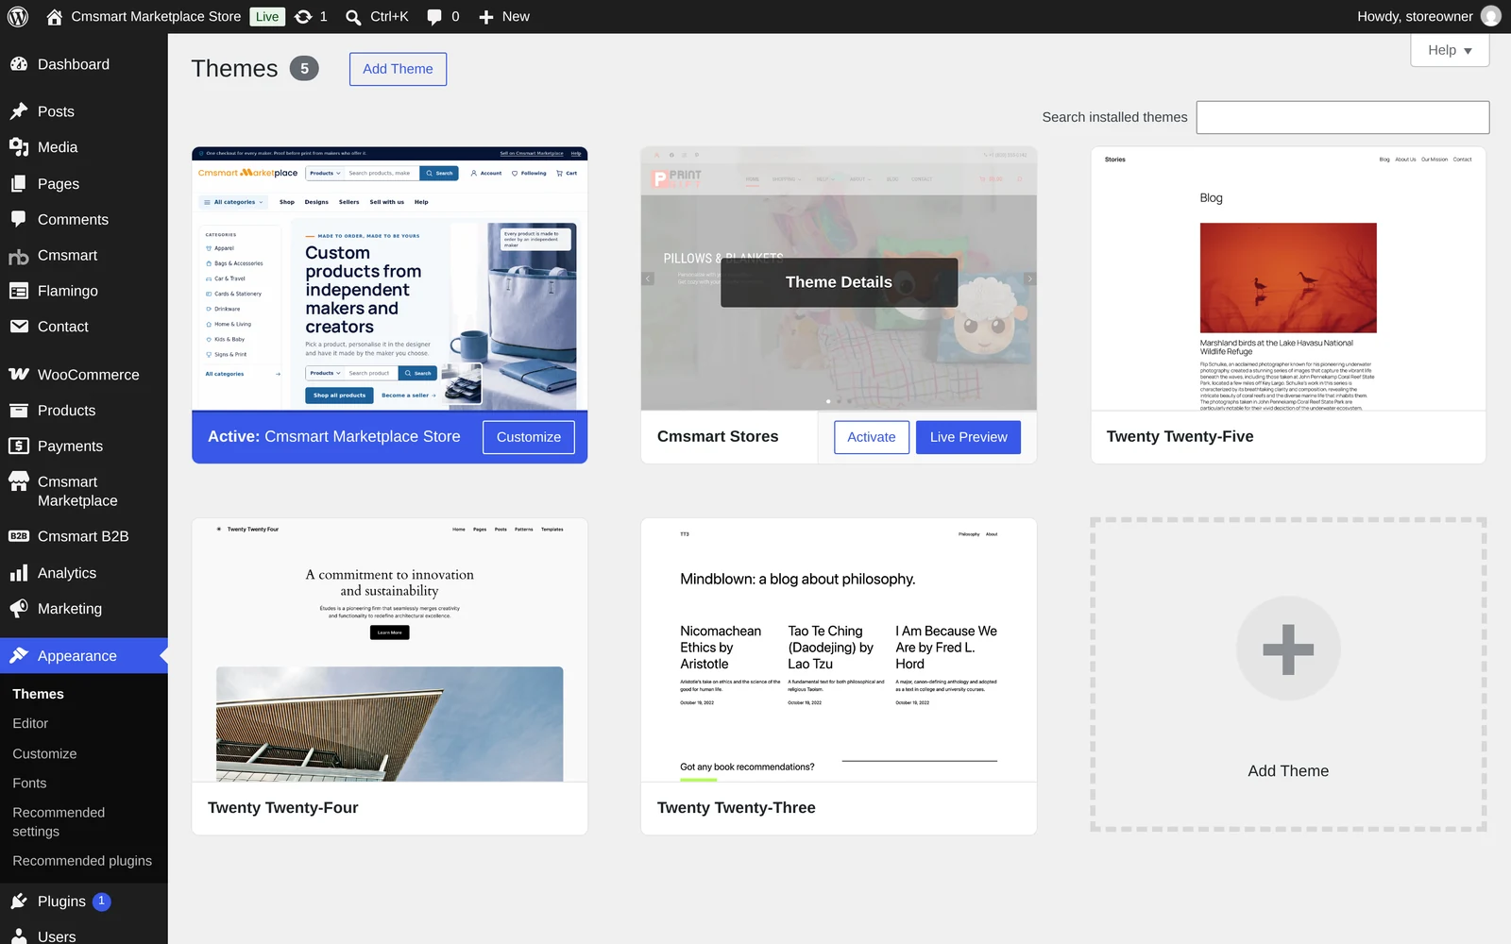This screenshot has width=1511, height=944.
Task: Customize the active Cmsmart Marketplace Store theme
Action: click(x=529, y=437)
